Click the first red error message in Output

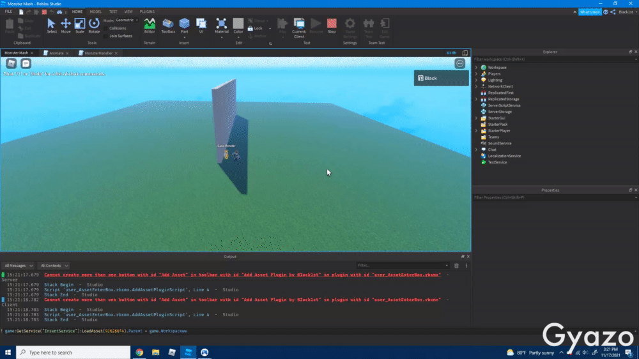pyautogui.click(x=242, y=275)
